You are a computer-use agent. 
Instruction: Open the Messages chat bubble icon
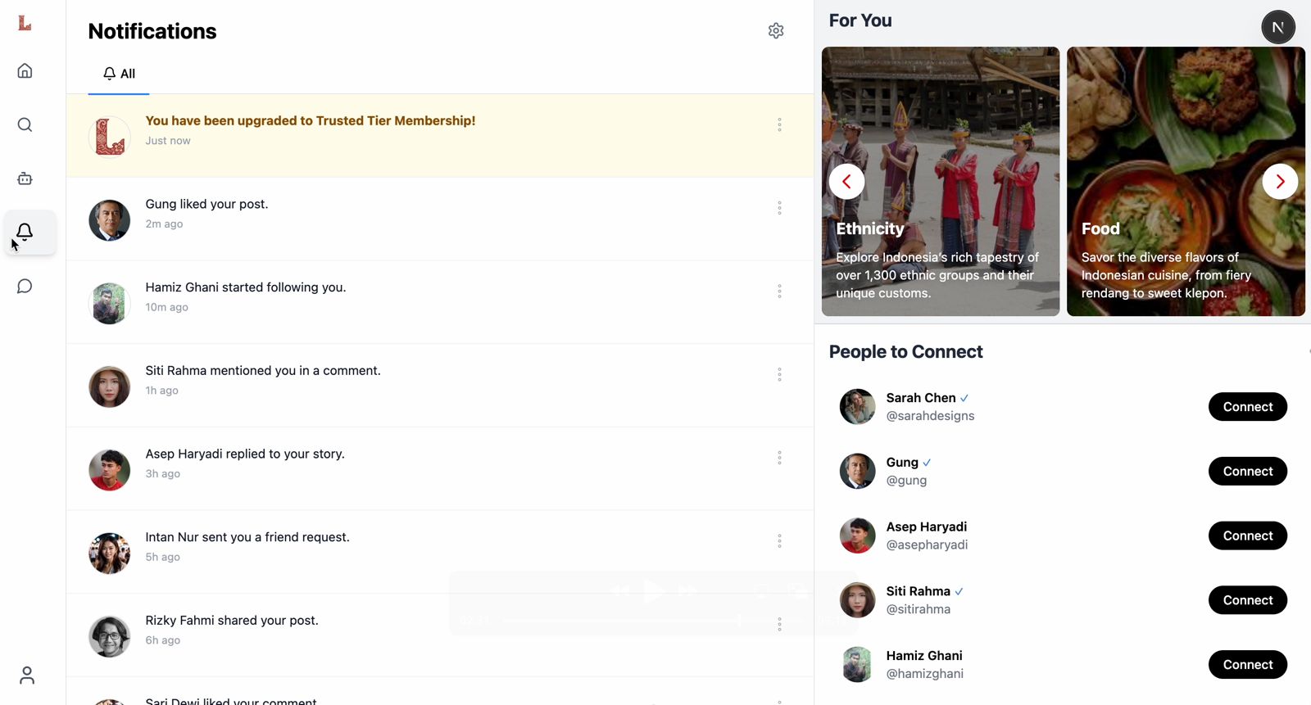pyautogui.click(x=25, y=286)
